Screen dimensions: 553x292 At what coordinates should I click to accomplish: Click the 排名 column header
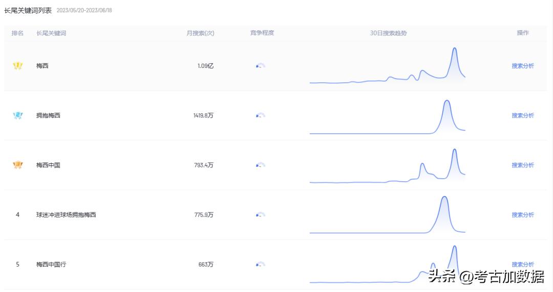click(17, 33)
